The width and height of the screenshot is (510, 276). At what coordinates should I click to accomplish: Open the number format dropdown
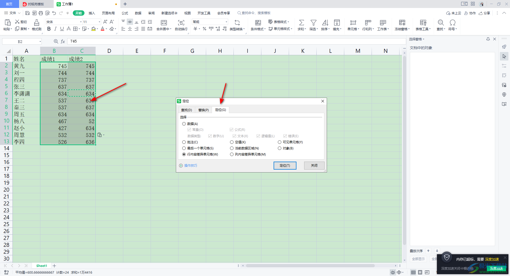coord(226,22)
